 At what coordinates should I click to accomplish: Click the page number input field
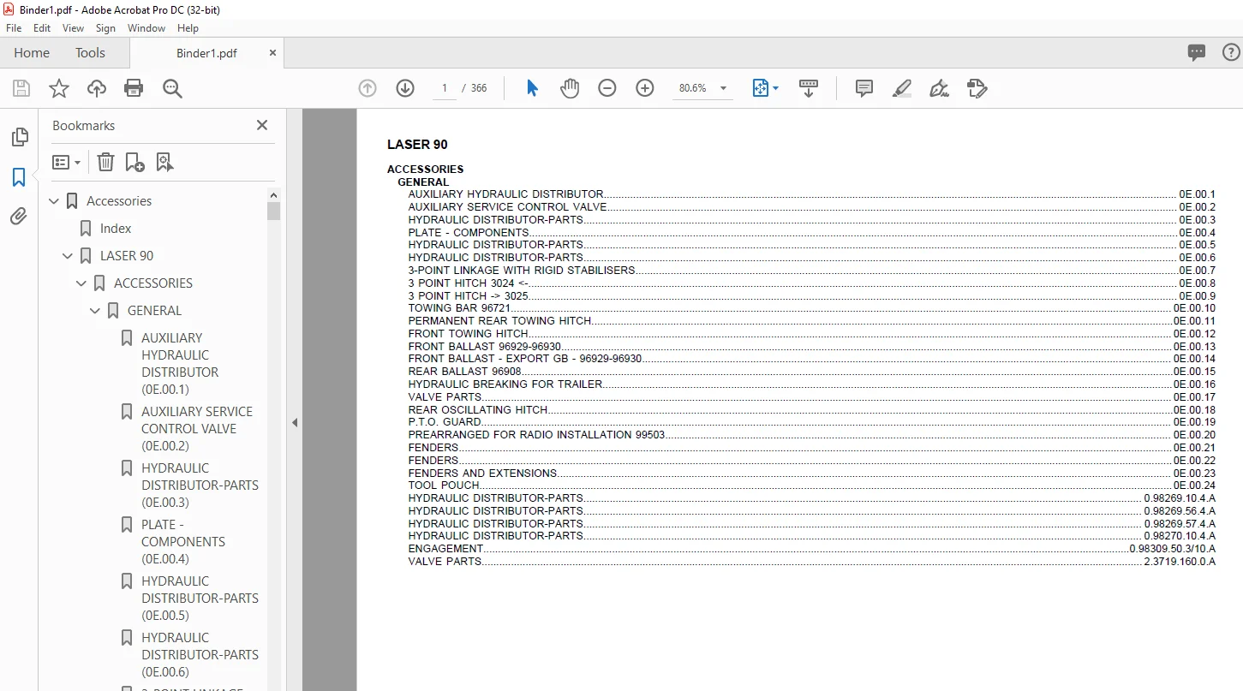click(x=445, y=88)
